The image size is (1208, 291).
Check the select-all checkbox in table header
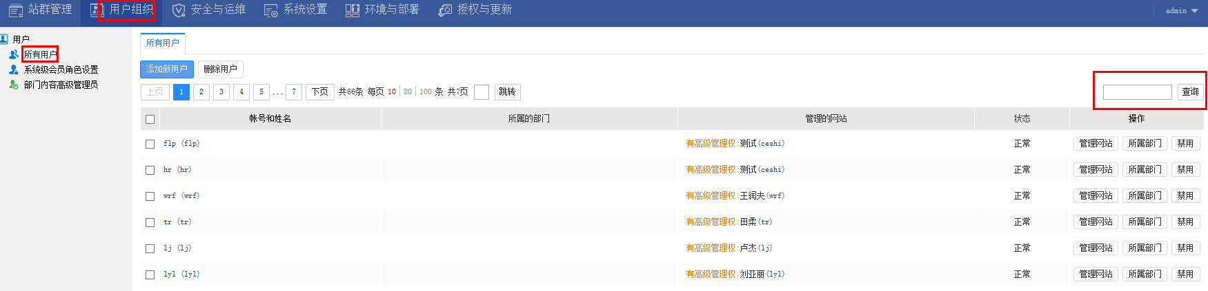(x=150, y=119)
